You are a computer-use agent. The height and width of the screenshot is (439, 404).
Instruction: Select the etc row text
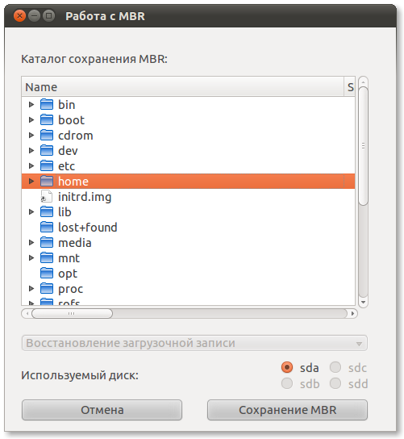coord(66,166)
